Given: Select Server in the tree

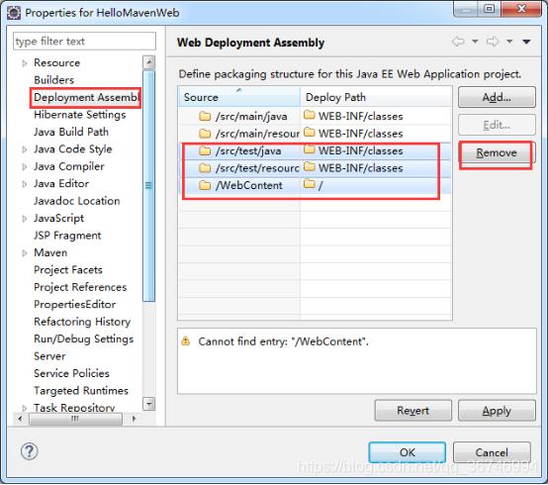Looking at the screenshot, I should (x=49, y=356).
